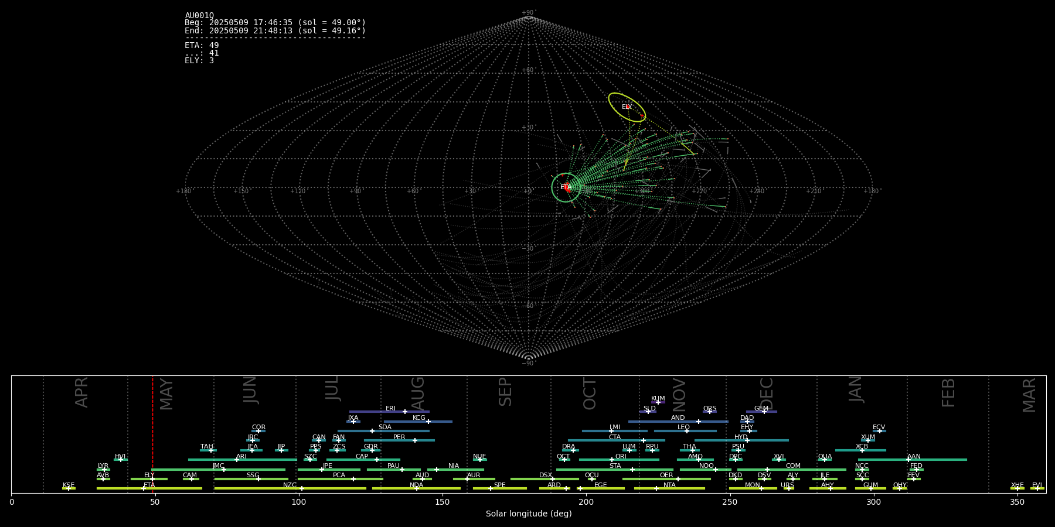Click the FEB month label in the timeline
This screenshot has width=1055, height=527.
pyautogui.click(x=948, y=393)
